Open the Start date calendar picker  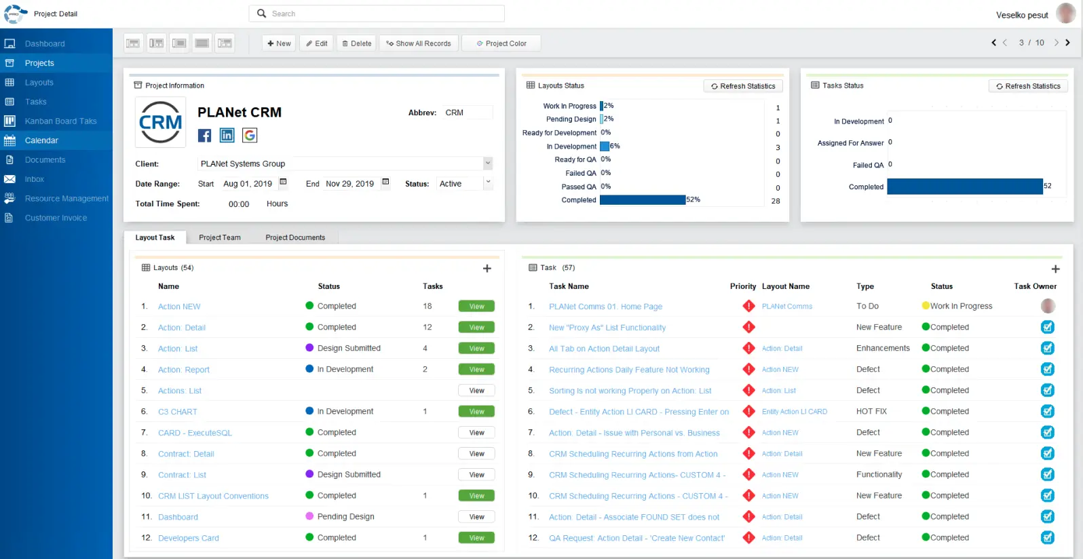click(x=284, y=182)
